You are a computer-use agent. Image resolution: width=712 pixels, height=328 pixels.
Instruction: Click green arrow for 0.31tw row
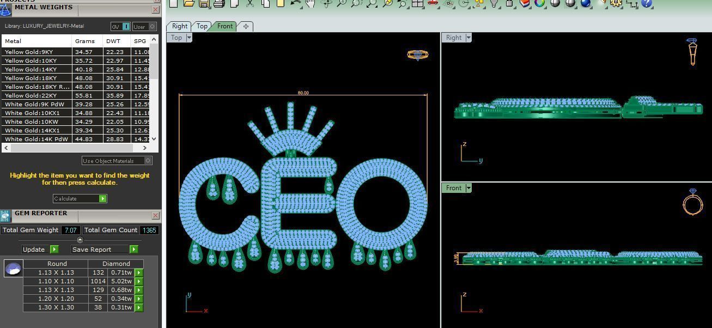click(139, 307)
